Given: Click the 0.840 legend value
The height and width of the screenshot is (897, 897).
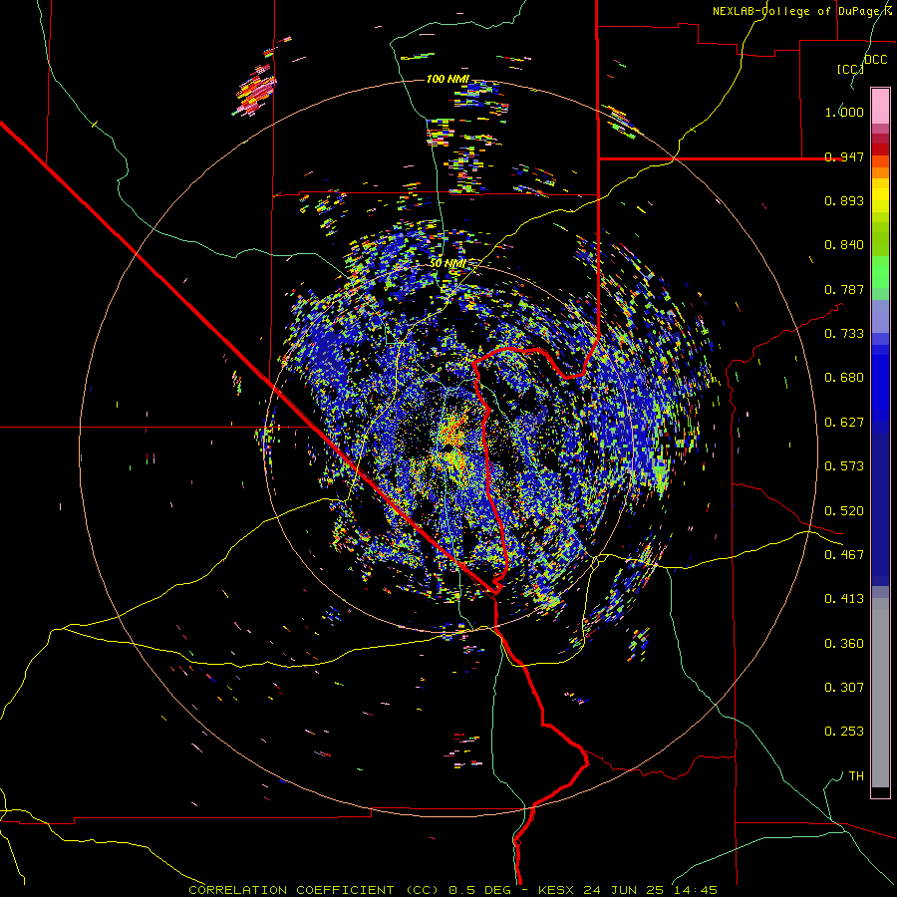Looking at the screenshot, I should click(844, 245).
